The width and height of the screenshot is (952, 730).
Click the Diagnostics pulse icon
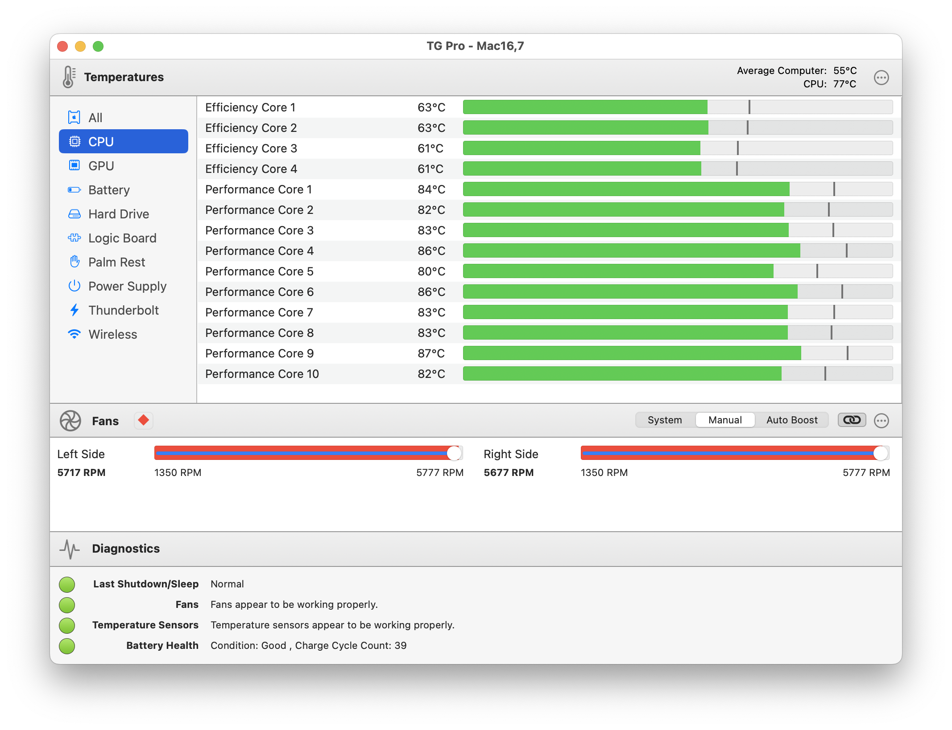coord(70,549)
